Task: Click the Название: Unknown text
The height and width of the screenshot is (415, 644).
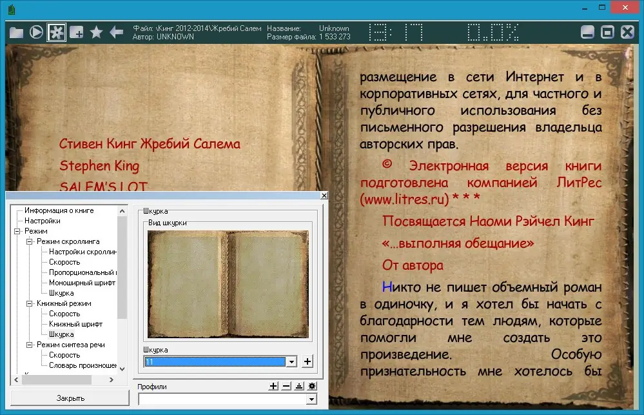Action: click(x=308, y=28)
